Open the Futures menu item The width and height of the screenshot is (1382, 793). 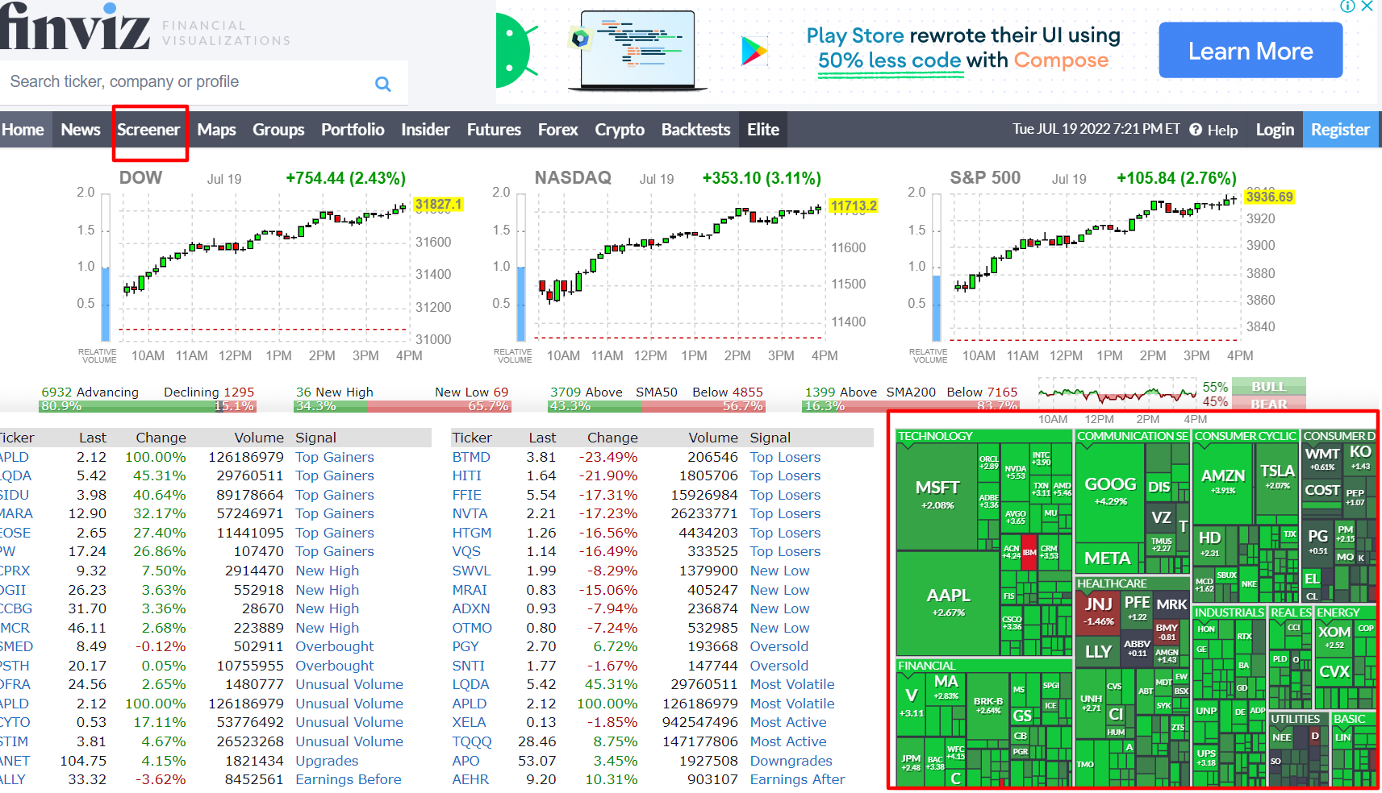click(494, 130)
